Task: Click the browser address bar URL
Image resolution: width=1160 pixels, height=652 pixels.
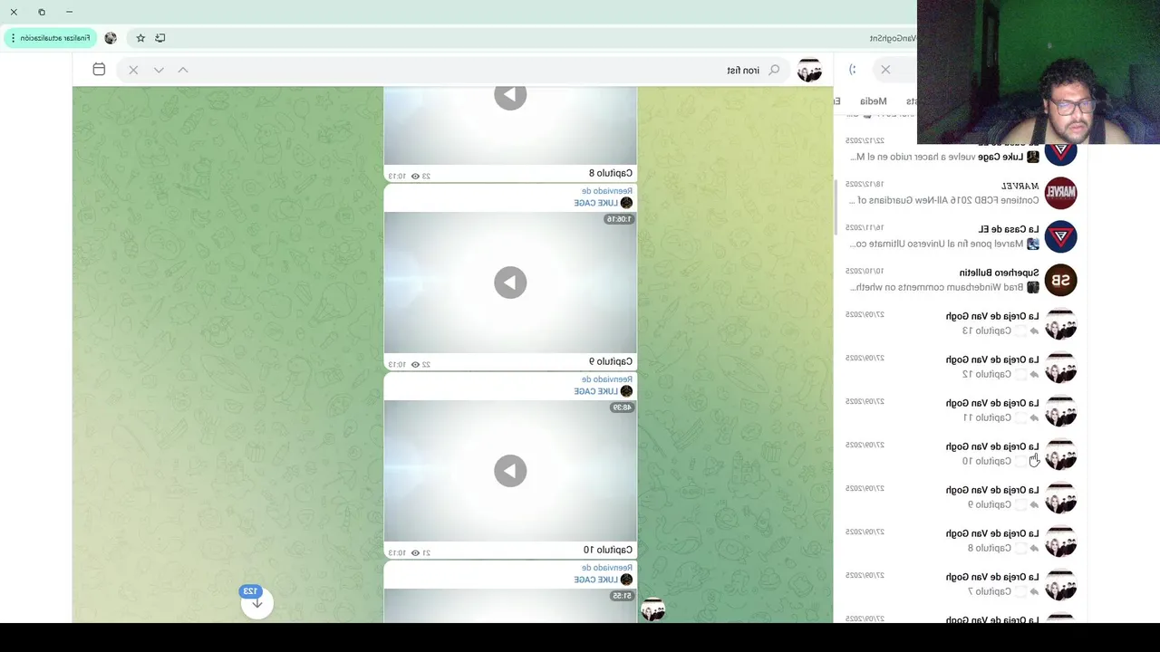Action: 893,38
